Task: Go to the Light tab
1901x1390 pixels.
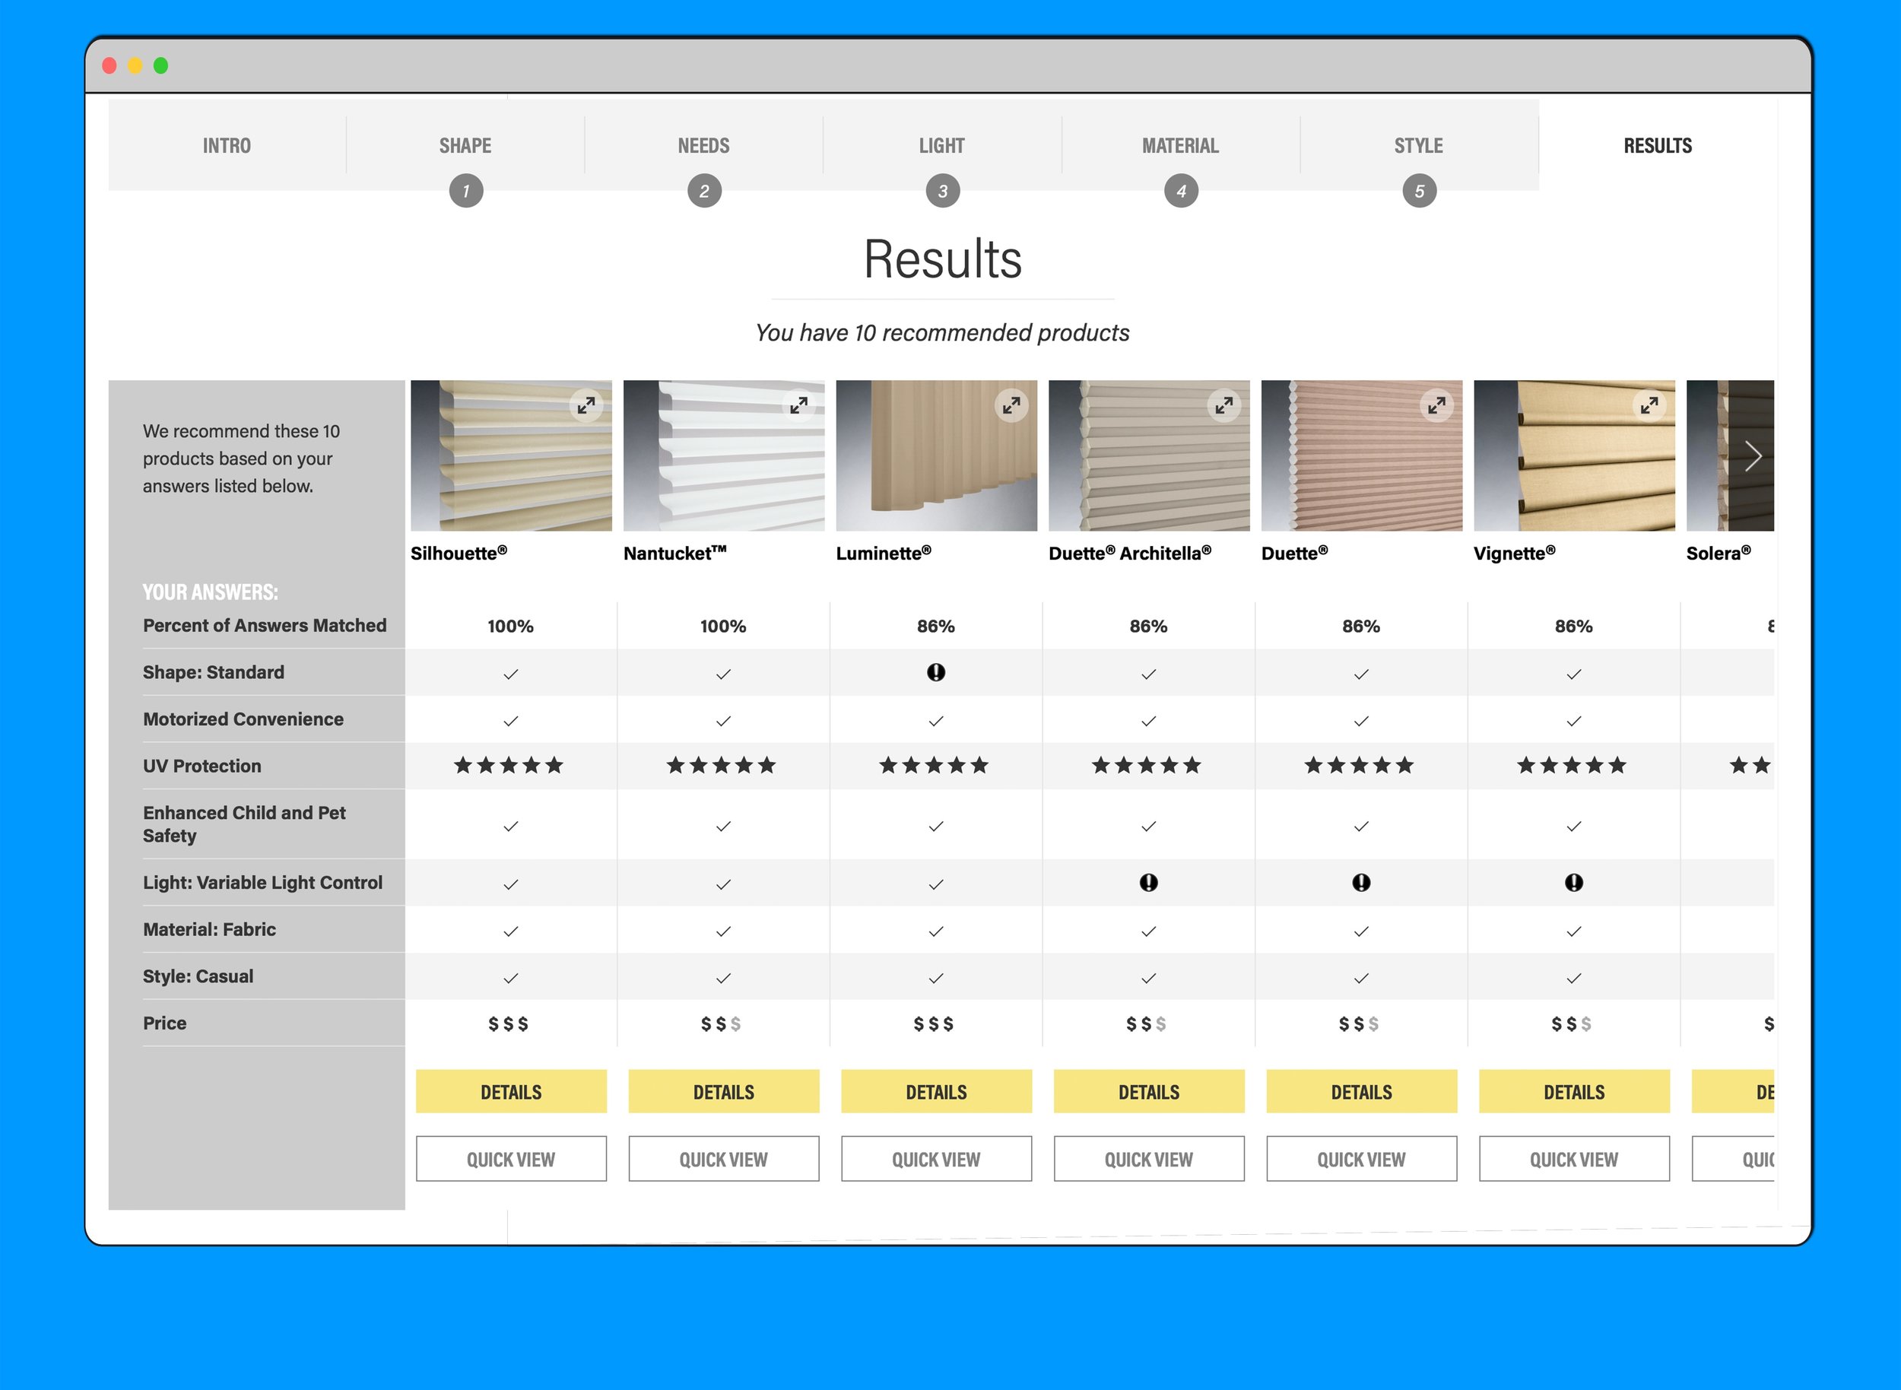Action: pos(942,145)
